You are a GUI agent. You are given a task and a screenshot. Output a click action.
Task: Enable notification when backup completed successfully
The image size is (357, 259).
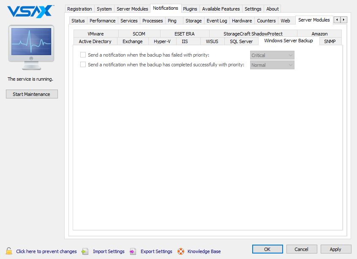point(83,65)
